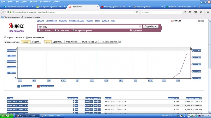Screen dimensions: 211x118
Task: Reload the page with the refresh icon
Action: (x=137, y=12)
